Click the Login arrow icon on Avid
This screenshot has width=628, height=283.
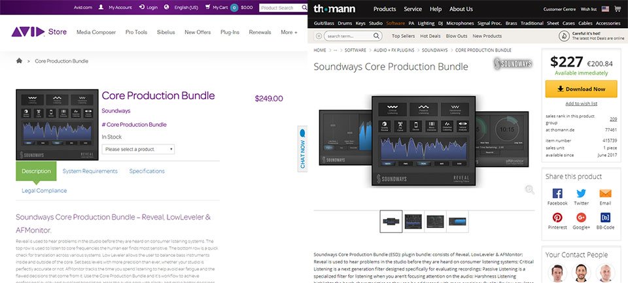141,7
